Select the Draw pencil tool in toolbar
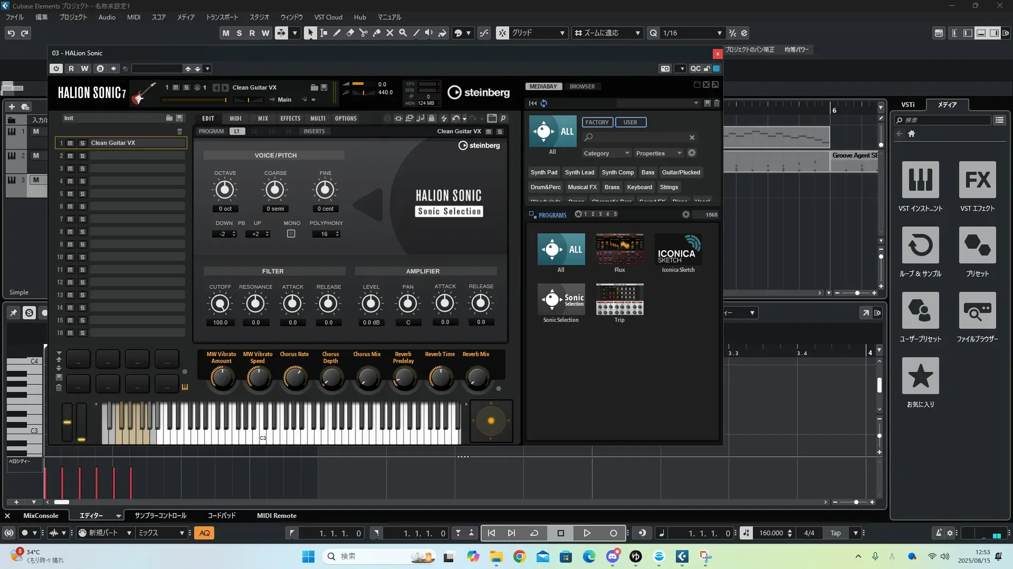 click(x=337, y=33)
